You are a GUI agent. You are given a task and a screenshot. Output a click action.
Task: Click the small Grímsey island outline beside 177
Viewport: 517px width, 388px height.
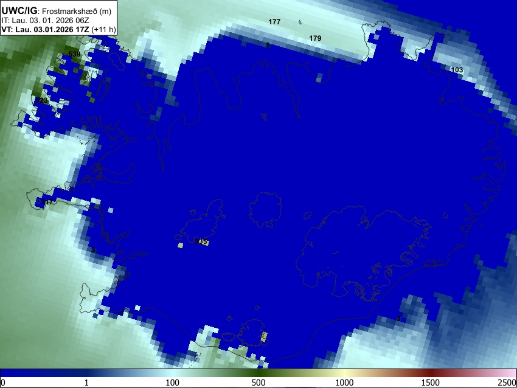(x=300, y=23)
